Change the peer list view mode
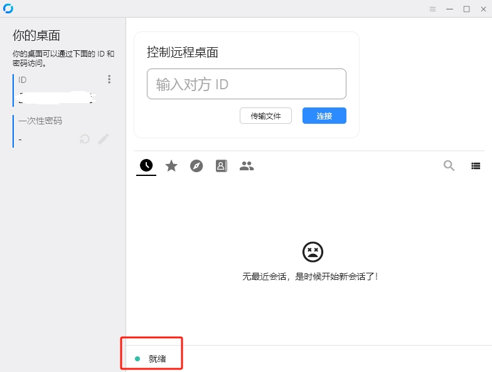 (x=476, y=166)
